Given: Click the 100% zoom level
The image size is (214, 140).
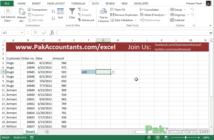Looking at the screenshot, I should coord(206,138).
